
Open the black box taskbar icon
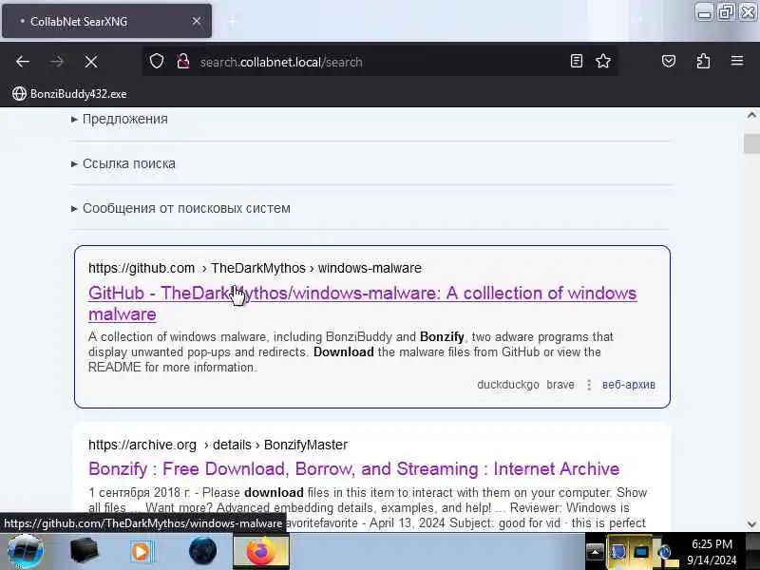click(x=84, y=551)
